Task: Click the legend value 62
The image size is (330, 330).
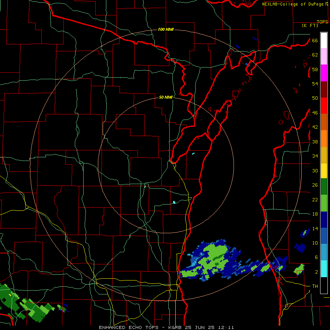Action: (315, 55)
